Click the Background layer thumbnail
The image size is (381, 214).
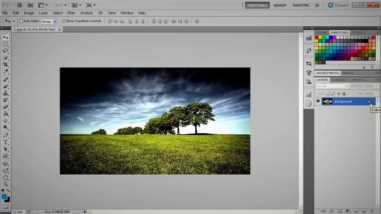click(x=327, y=102)
